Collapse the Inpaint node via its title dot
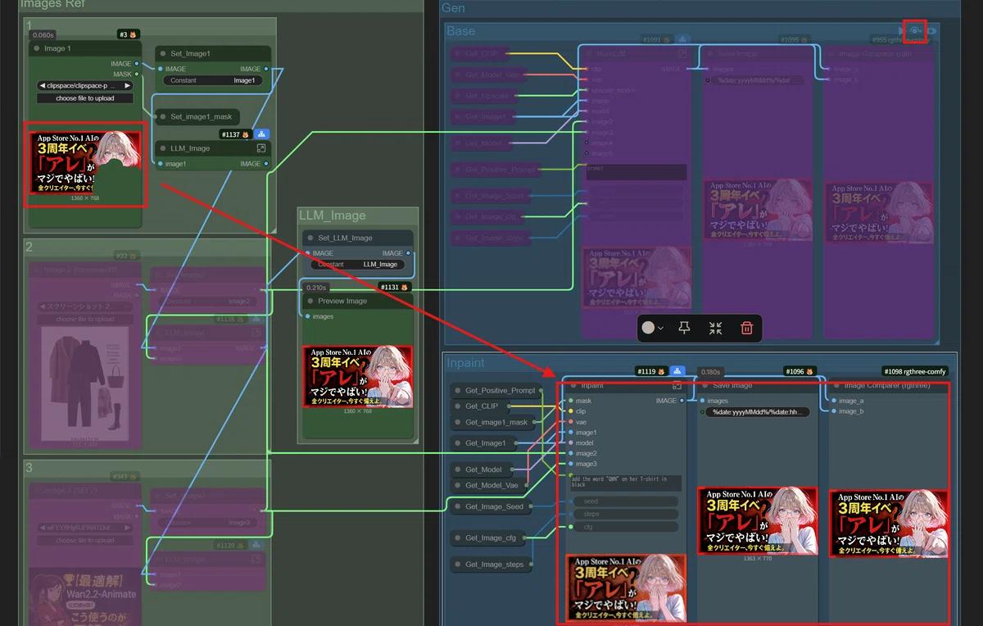 pyautogui.click(x=573, y=385)
